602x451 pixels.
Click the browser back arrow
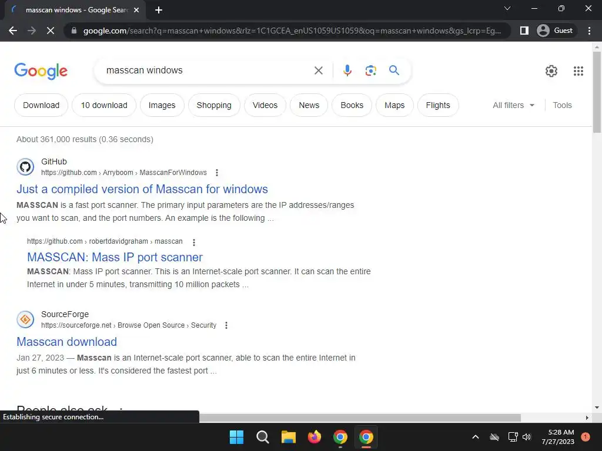click(13, 31)
